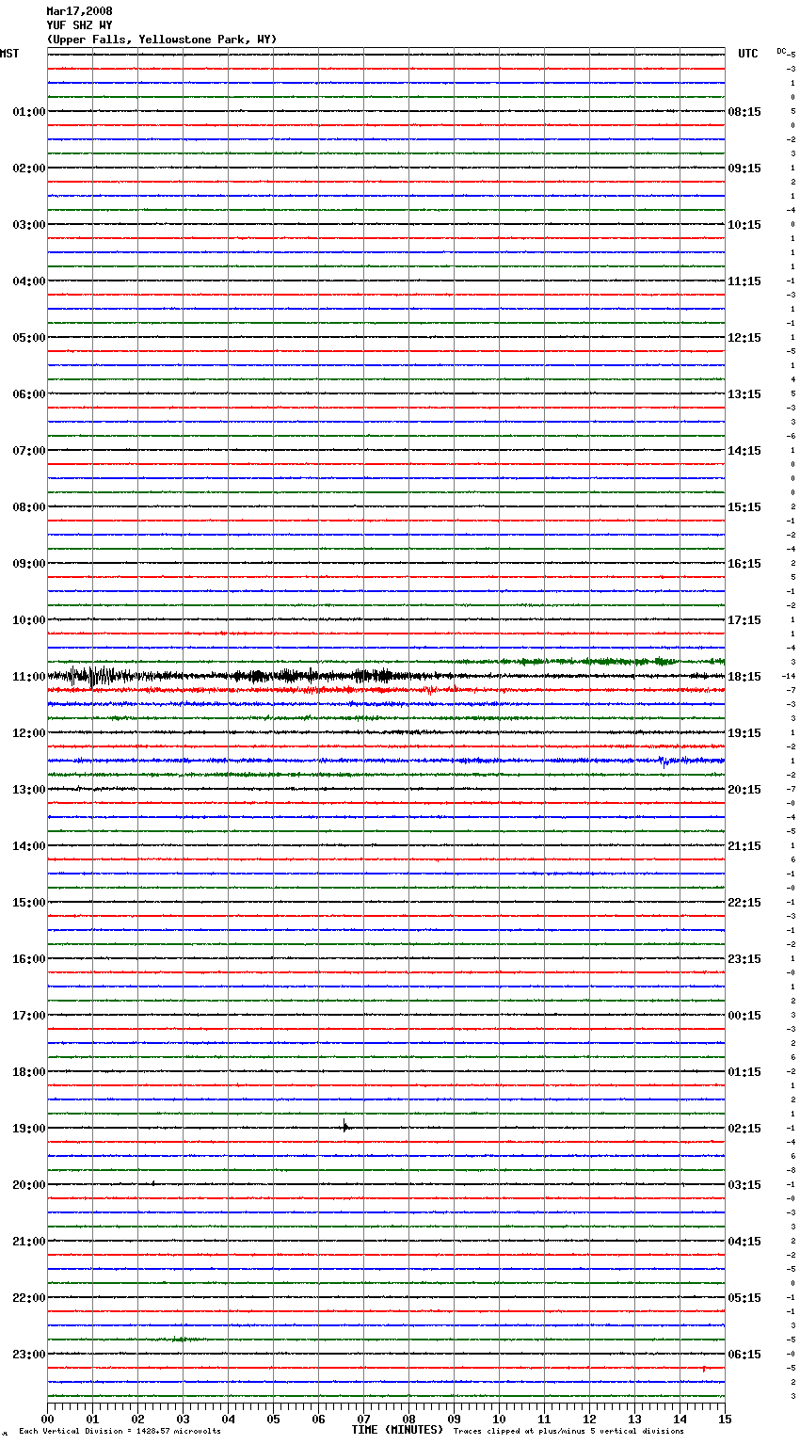The width and height of the screenshot is (800, 1444).
Task: Click the 16:15 UTC time label
Action: coord(744,564)
